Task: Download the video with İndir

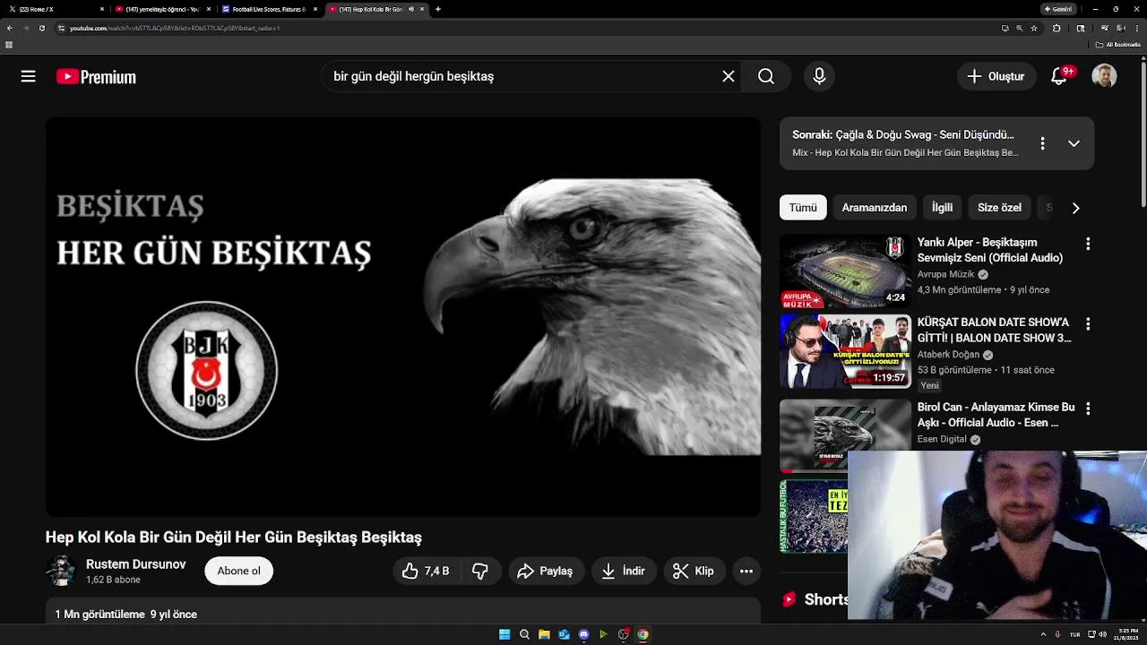Action: tap(624, 571)
